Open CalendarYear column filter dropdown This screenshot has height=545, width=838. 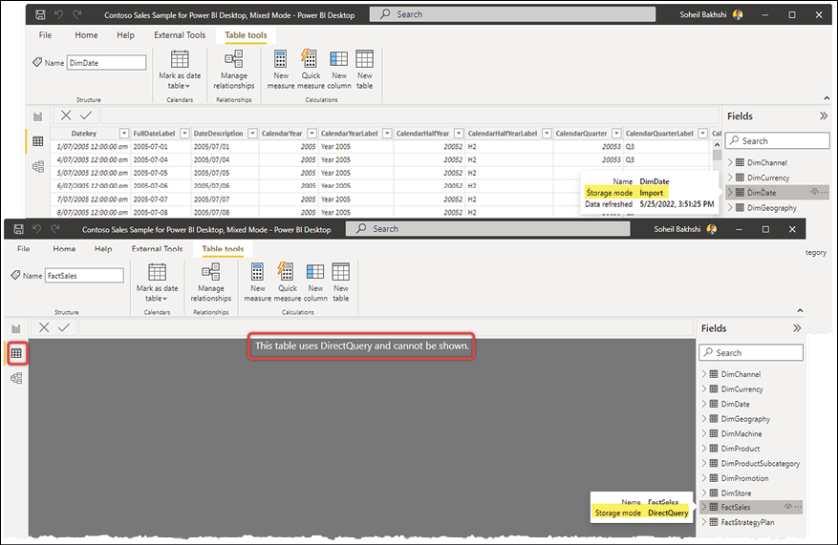pos(312,134)
